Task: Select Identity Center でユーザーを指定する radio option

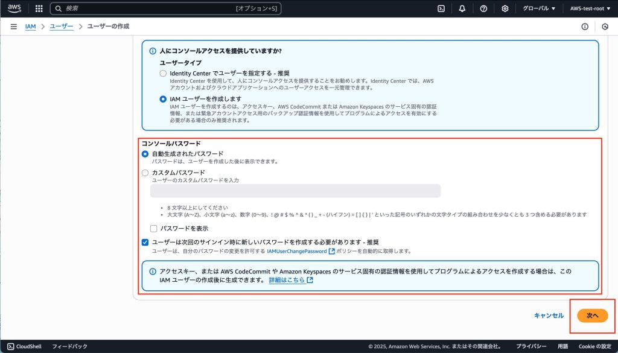Action: tap(163, 73)
